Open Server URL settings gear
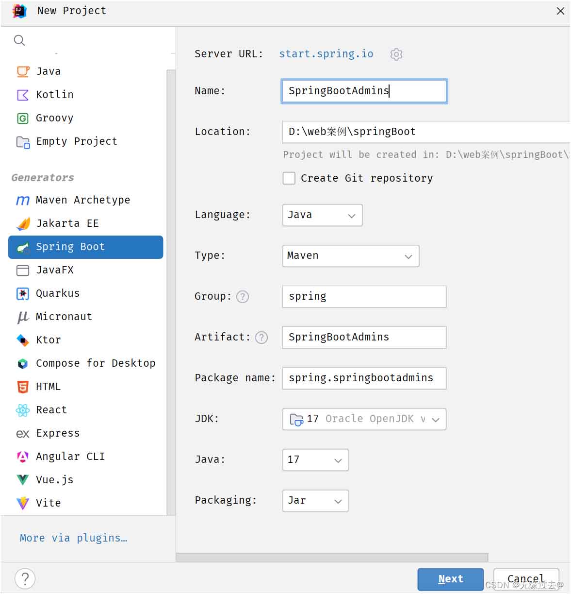This screenshot has width=571, height=594. click(396, 54)
